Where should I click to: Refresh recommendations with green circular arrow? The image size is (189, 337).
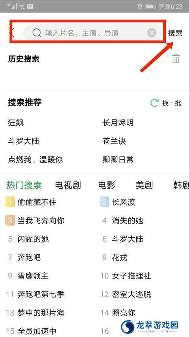[x=155, y=103]
